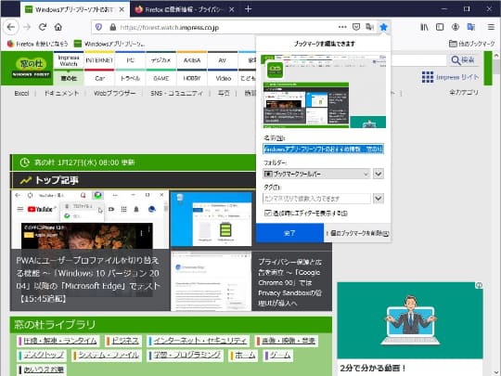Close the Firefox privacy tab
This screenshot has width=501, height=376.
click(x=232, y=9)
